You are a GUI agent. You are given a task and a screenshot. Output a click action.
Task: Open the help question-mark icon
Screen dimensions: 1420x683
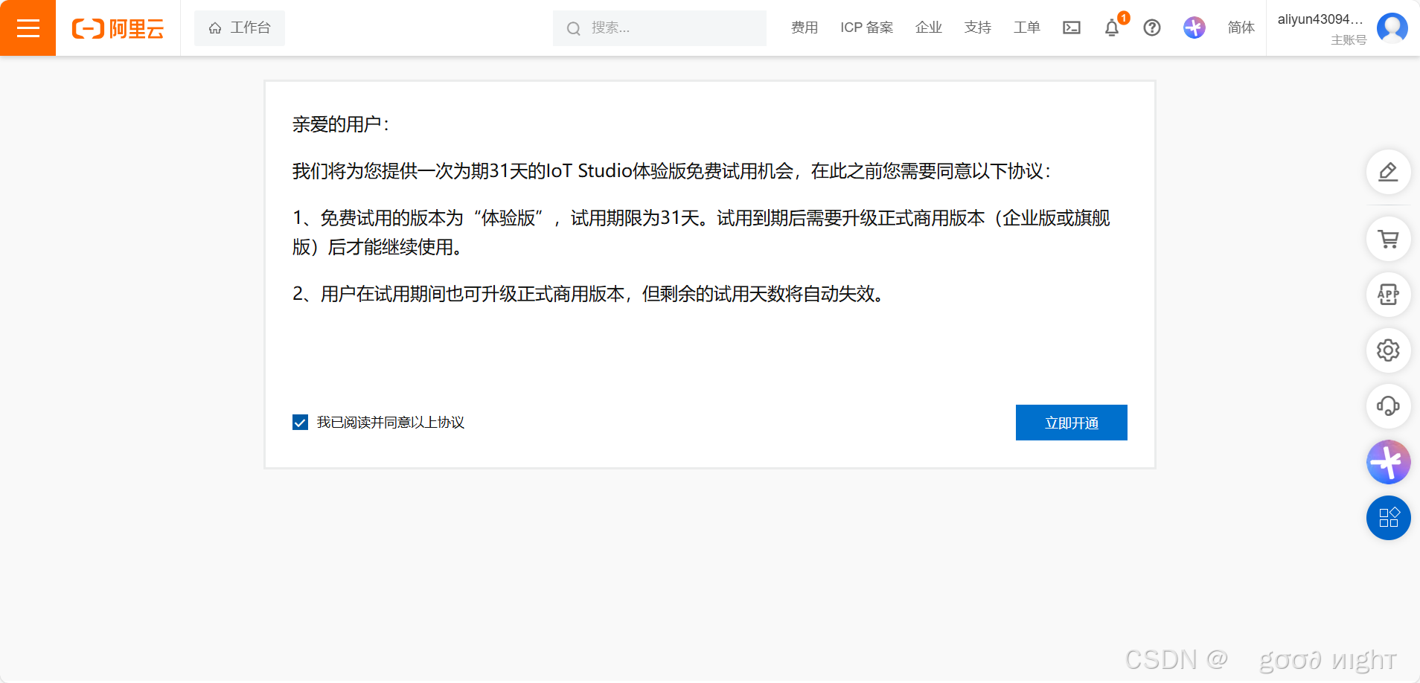pyautogui.click(x=1152, y=28)
